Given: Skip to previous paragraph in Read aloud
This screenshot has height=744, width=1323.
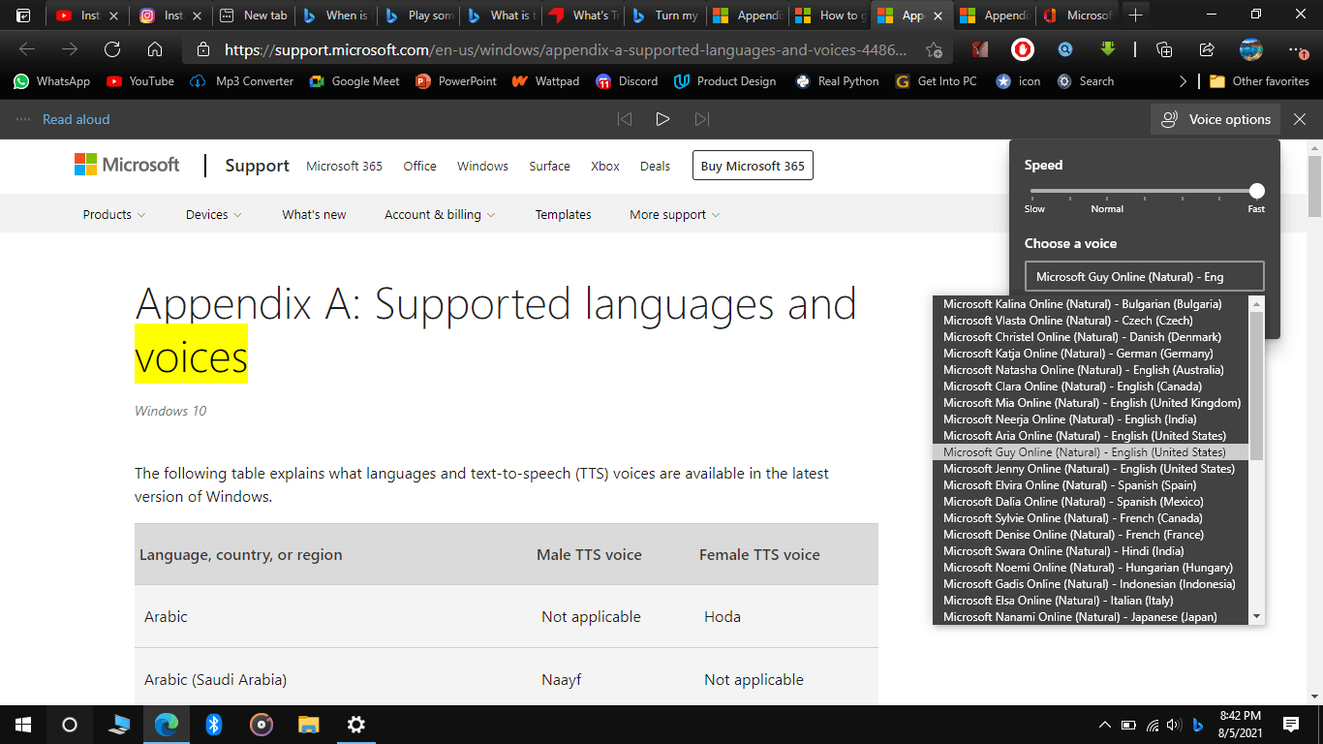Looking at the screenshot, I should [625, 119].
